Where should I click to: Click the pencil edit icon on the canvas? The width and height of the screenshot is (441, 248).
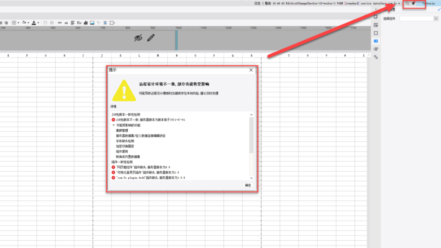[151, 38]
